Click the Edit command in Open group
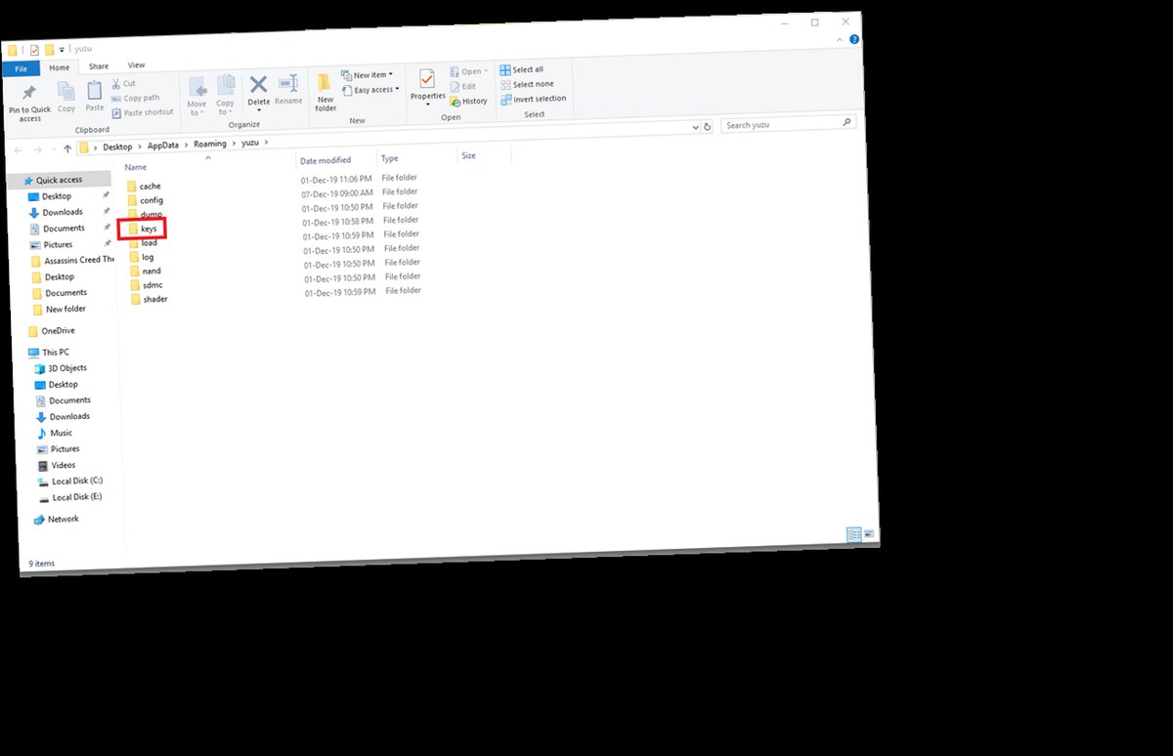1173x756 pixels. point(463,86)
